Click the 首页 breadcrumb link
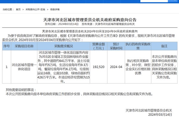The image size is (179, 119). pyautogui.click(x=18, y=10)
